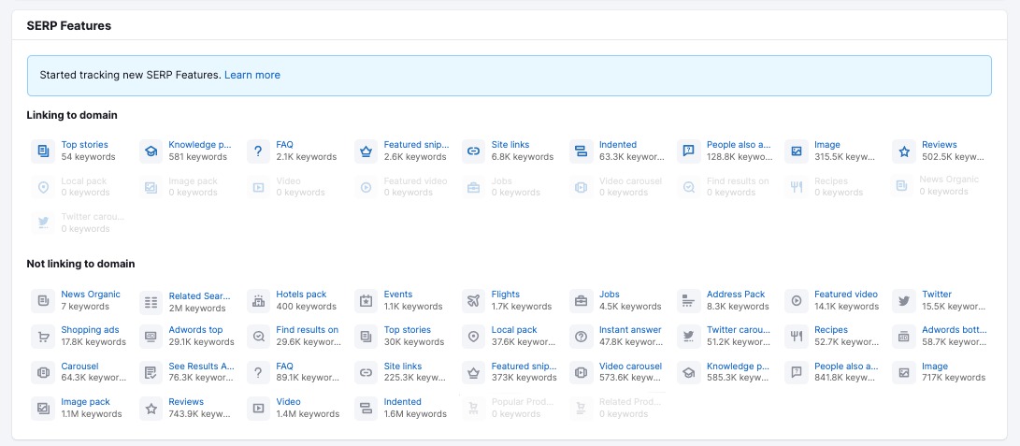
Task: Select the Recipes fork and knife icon, 52.7K keywords
Action: click(796, 336)
